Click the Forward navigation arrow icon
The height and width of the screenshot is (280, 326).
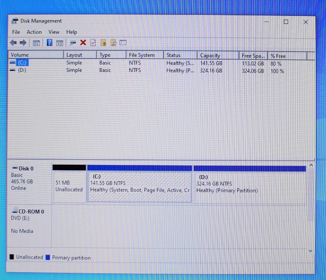pos(23,43)
